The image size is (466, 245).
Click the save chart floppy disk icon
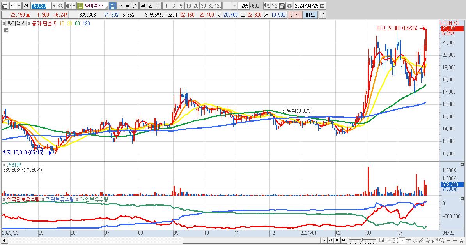(x=282, y=6)
